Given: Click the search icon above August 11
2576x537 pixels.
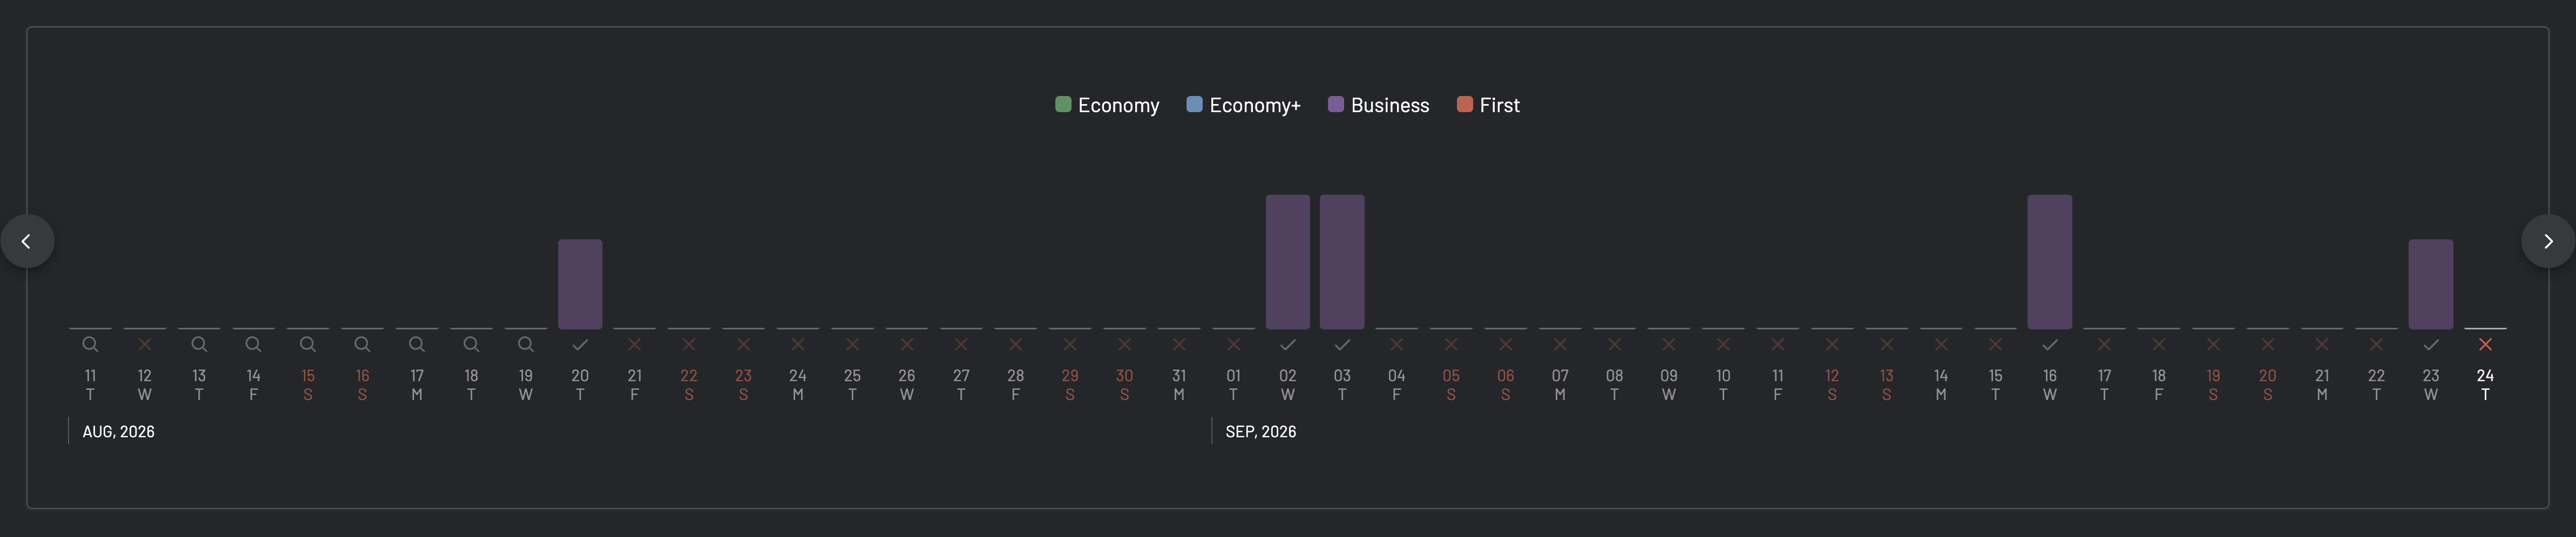Looking at the screenshot, I should [90, 345].
